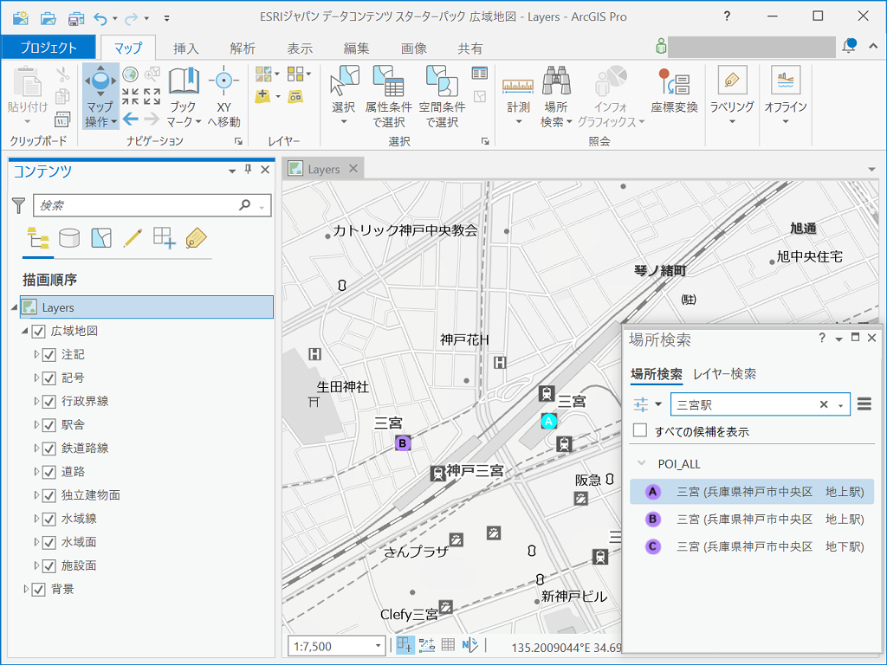Open Coordinate Conversion (座標変換) tool

click(x=674, y=90)
